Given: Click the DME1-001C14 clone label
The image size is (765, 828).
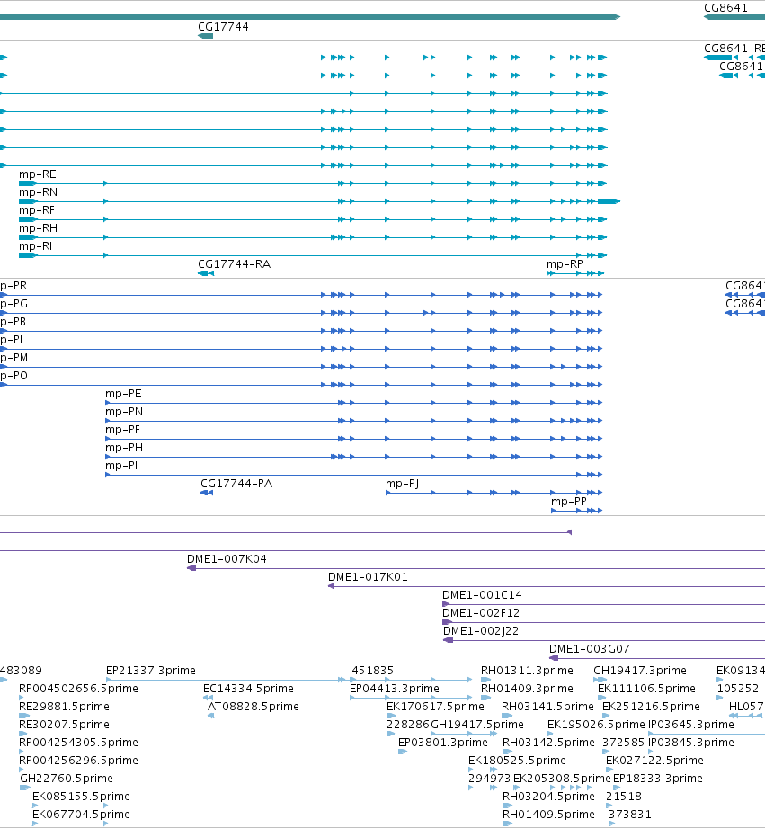Looking at the screenshot, I should click(482, 594).
